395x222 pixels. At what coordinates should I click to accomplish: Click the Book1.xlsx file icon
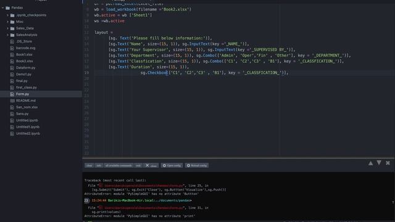12,54
